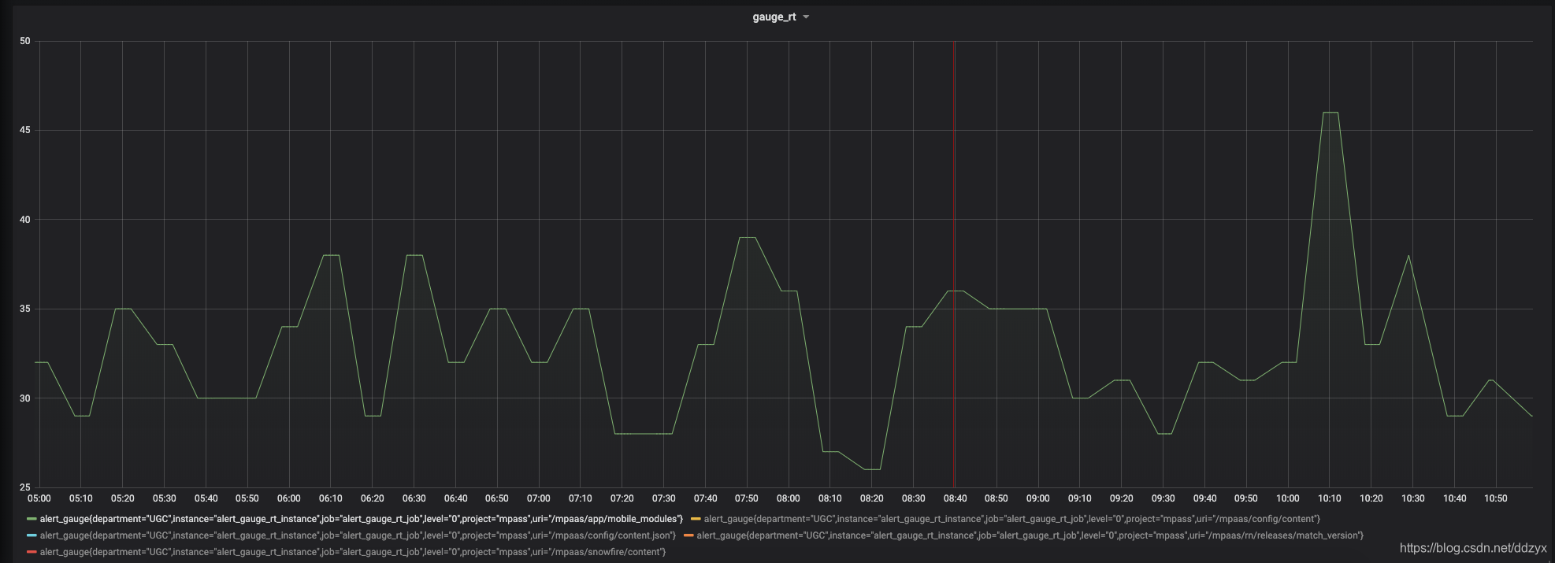Screen dimensions: 1555x563
Task: Click the 10:50 time-axis label
Action: [x=1496, y=498]
